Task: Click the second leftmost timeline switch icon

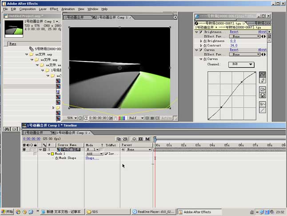Action: [125, 139]
